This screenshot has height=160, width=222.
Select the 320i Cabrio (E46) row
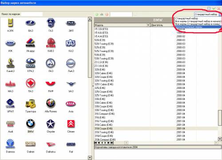click(156, 73)
